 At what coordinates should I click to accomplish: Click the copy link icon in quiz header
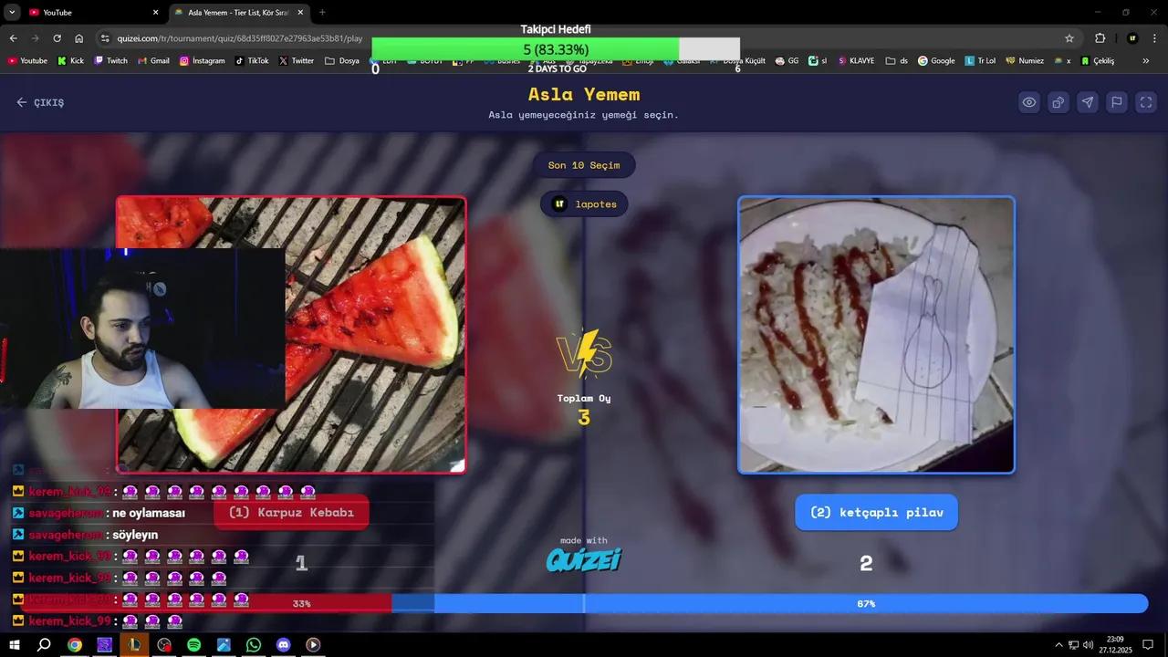[1058, 102]
